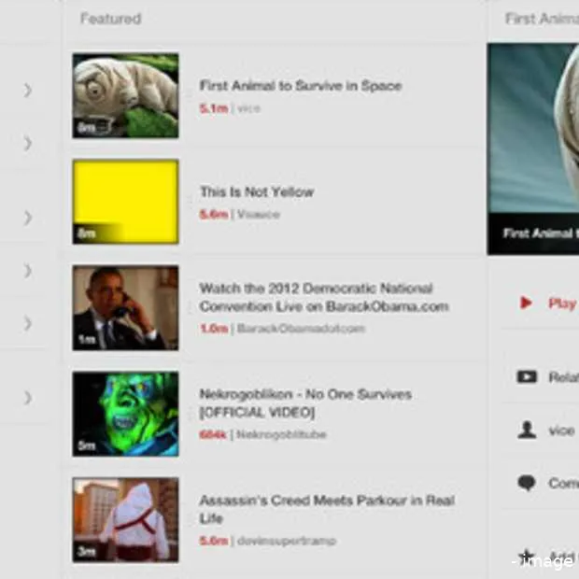Open the Comments speech bubble icon
This screenshot has width=579, height=579.
coord(527,483)
